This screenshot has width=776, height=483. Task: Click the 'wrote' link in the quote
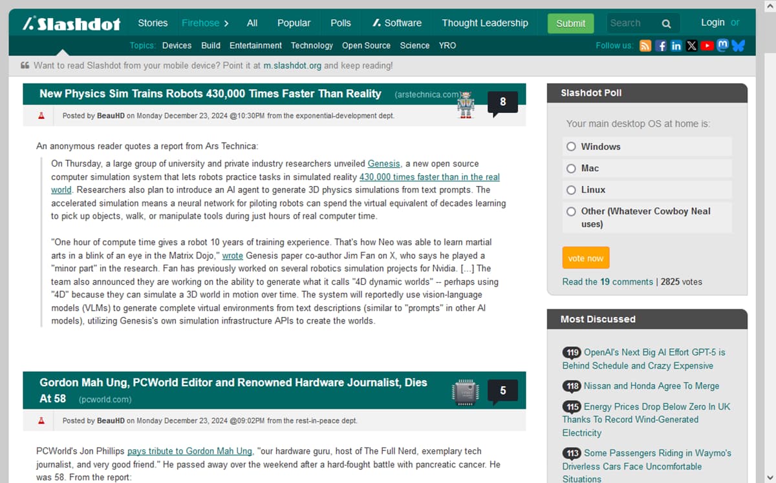[233, 255]
